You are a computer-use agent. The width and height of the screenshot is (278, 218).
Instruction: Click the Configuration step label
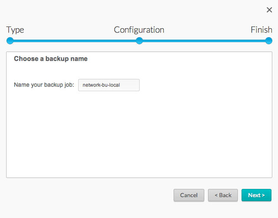click(x=139, y=30)
